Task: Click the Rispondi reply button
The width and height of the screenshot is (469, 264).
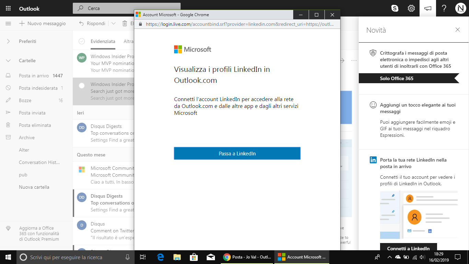Action: click(x=92, y=23)
